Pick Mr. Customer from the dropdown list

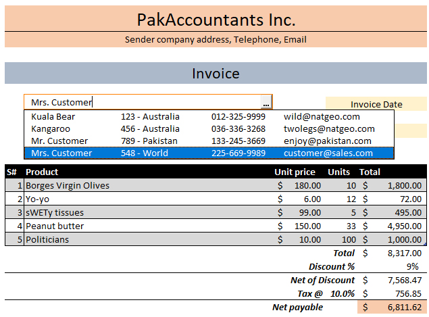point(209,141)
